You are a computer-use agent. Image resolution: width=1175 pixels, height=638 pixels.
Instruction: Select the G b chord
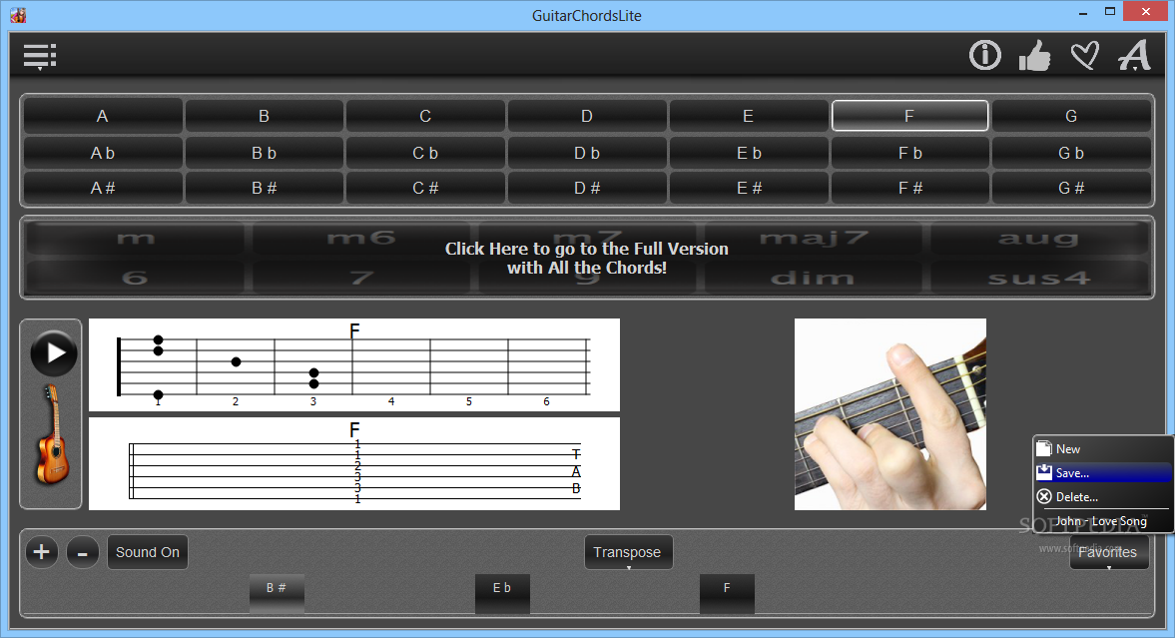[x=1071, y=153]
